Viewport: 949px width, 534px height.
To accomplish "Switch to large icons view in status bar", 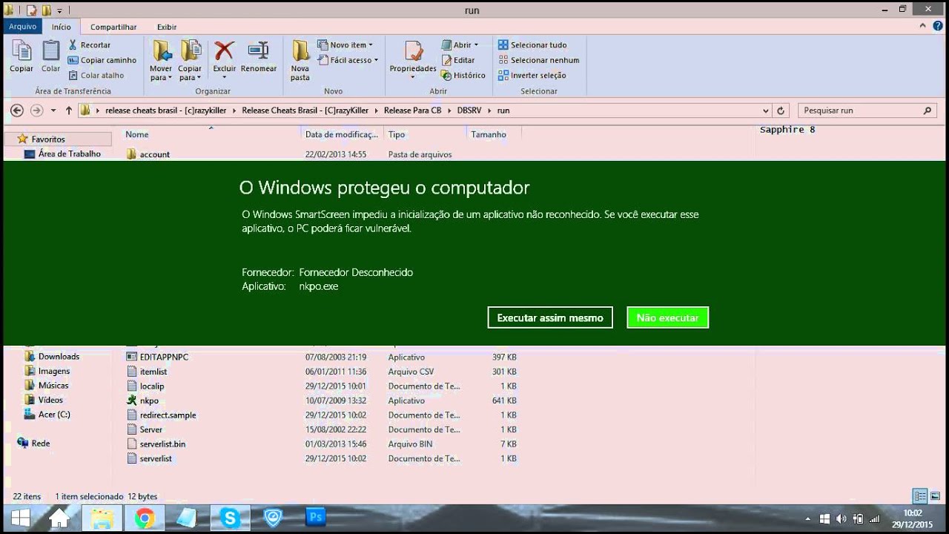I will pyautogui.click(x=936, y=496).
